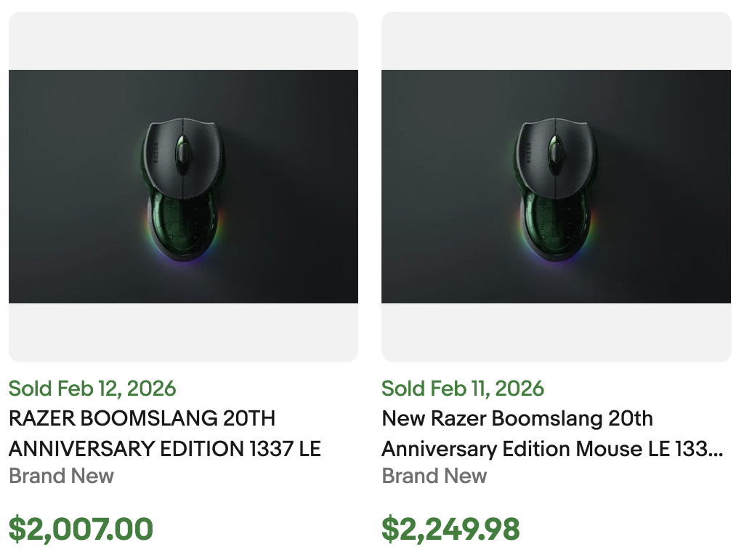
Task: Click the mouse image in the right card
Action: tap(557, 186)
